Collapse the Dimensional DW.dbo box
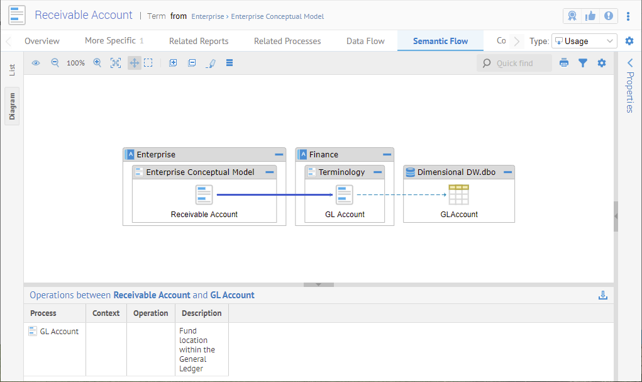The image size is (642, 382). click(x=507, y=172)
